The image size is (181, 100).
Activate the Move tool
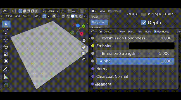tap(6, 40)
